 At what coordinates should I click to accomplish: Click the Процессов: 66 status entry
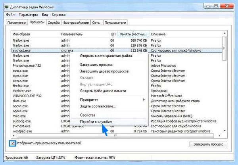pos(16,157)
